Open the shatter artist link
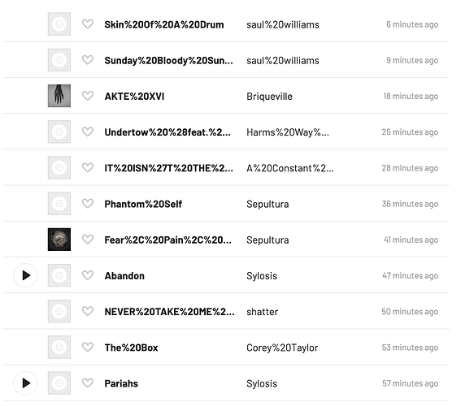This screenshot has height=406, width=474. point(262,312)
